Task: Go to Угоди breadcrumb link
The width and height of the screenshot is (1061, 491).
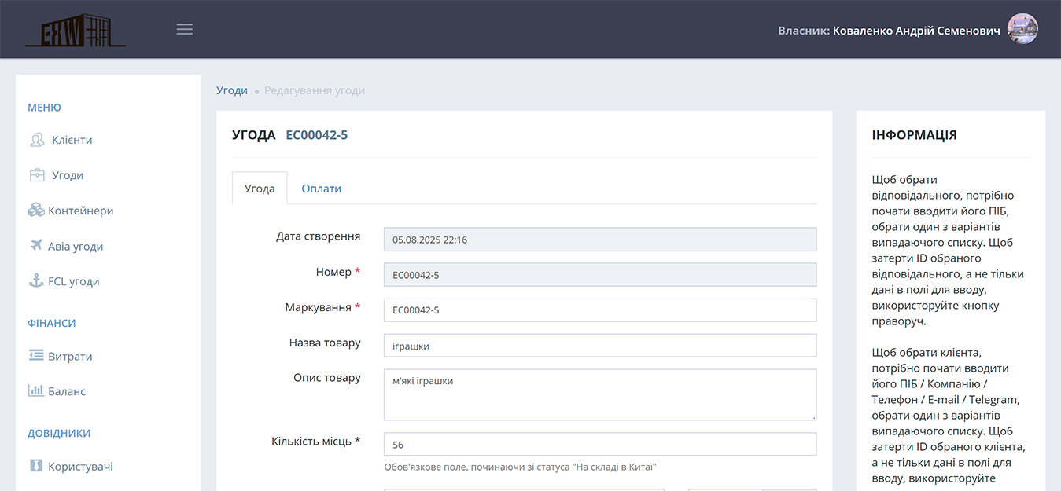Action: pos(232,90)
